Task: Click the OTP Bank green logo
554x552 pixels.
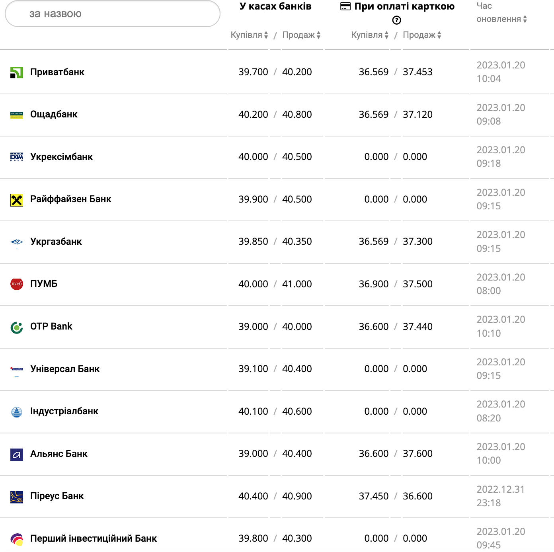Action: (16, 327)
